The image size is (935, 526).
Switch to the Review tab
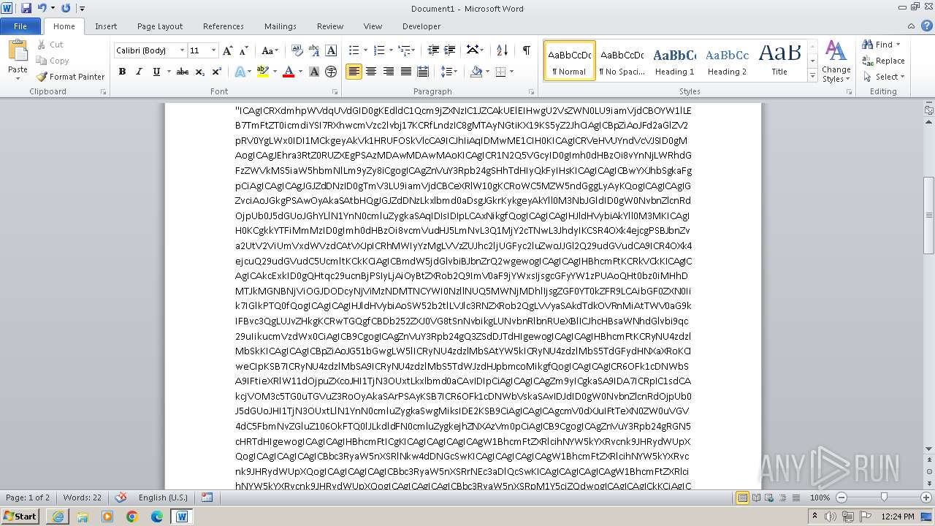click(x=330, y=26)
